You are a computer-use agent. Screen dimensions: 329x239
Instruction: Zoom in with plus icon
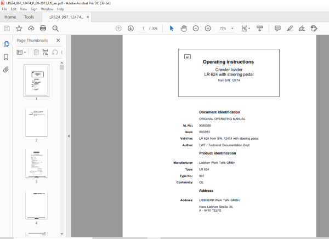(x=208, y=29)
